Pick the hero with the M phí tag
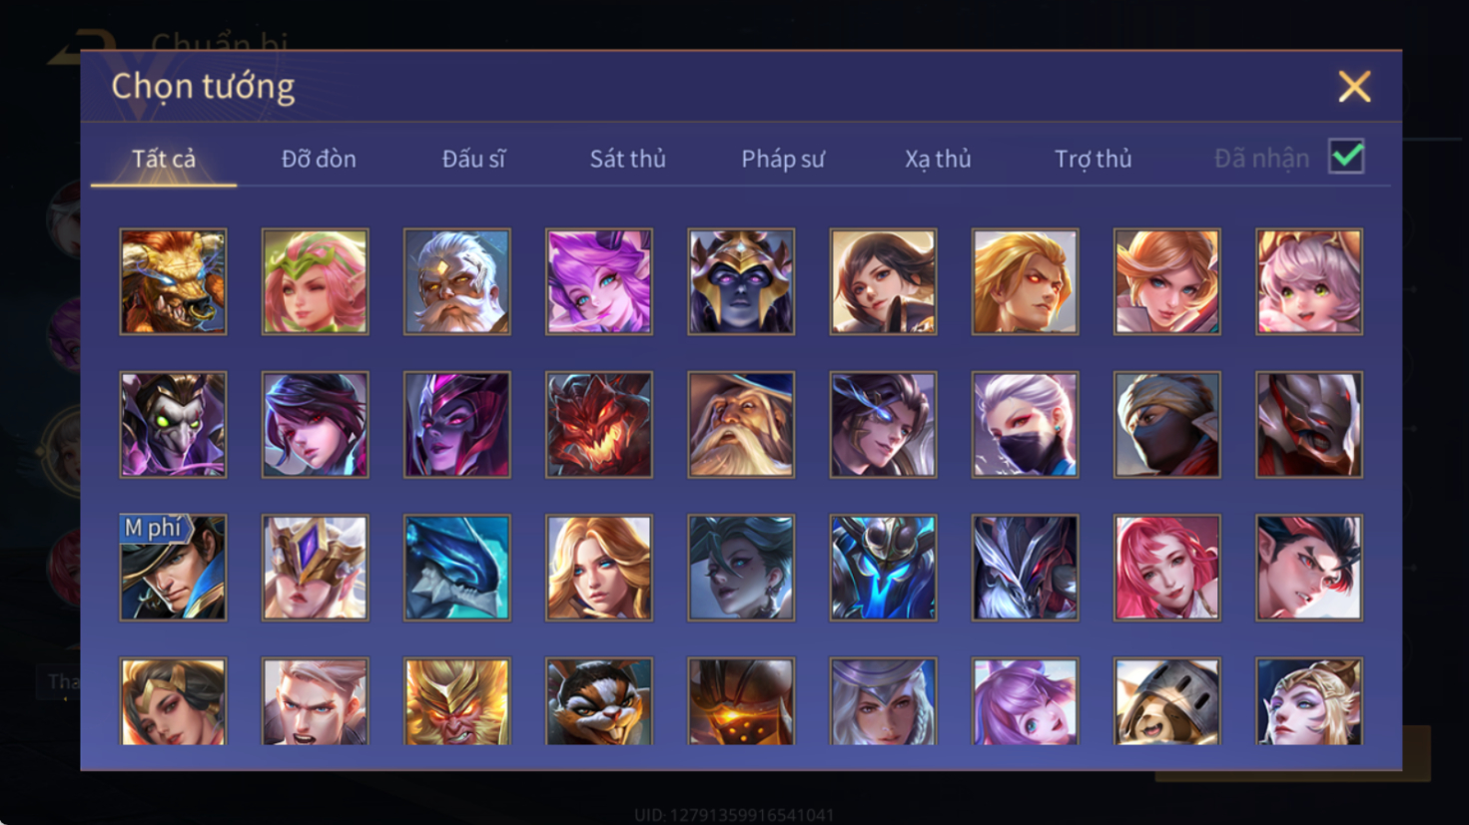Screen dimensions: 1469x825 173,568
